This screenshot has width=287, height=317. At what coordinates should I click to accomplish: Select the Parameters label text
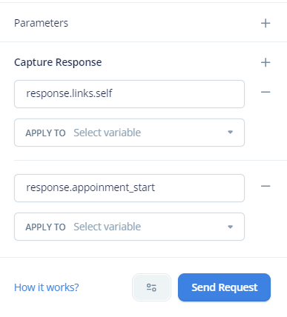[41, 23]
